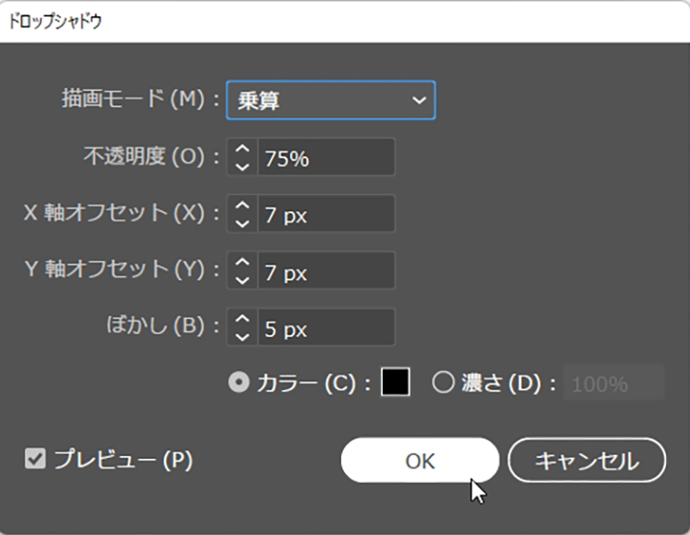Open the black shadow color swatch

(x=395, y=382)
